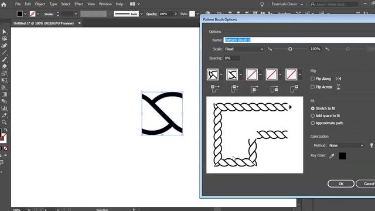The image size is (375, 211).
Task: Click the stroke none swatch in control bar
Action: (33, 14)
